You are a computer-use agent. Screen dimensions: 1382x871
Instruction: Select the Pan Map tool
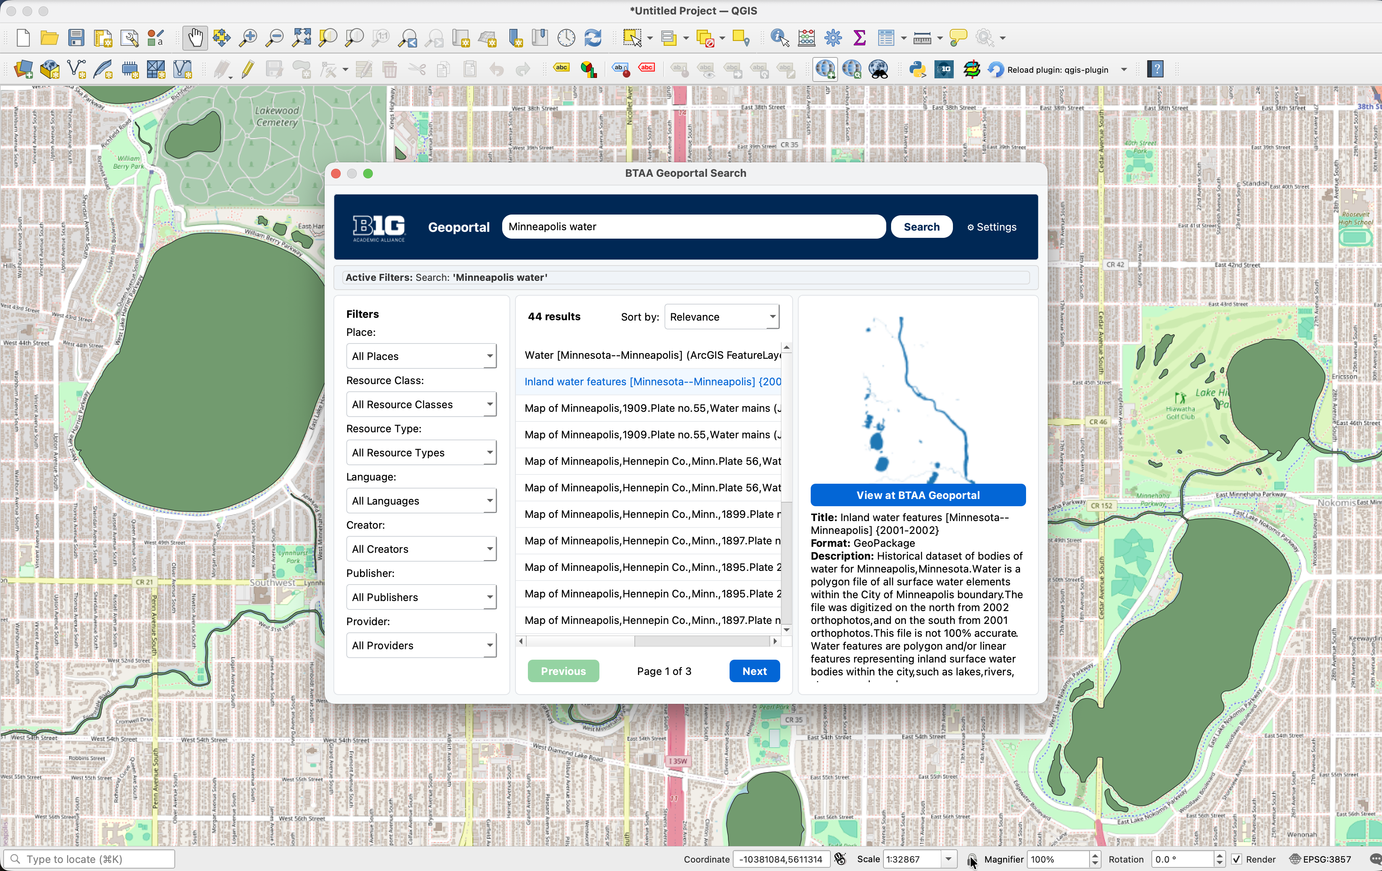point(194,37)
